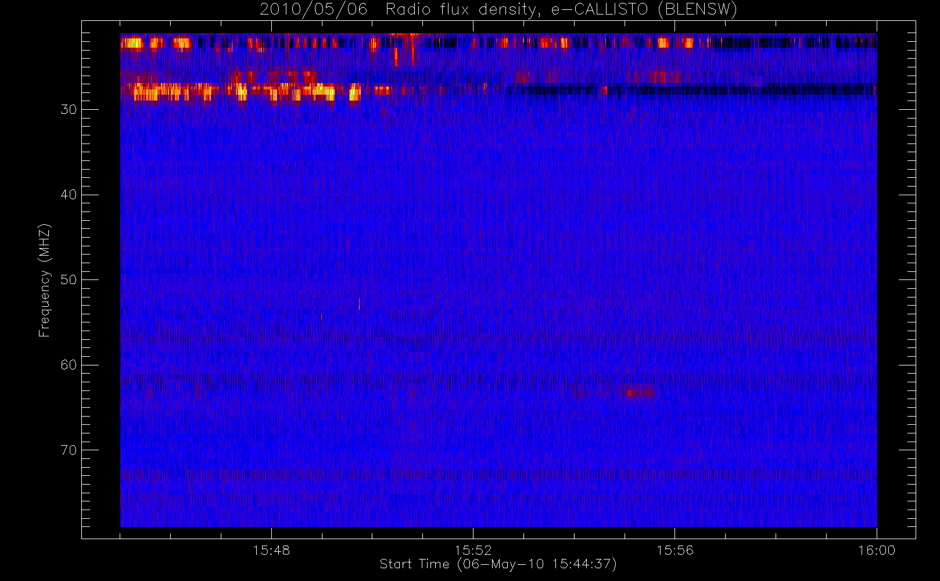The height and width of the screenshot is (581, 940).
Task: Click the 15:56 time tick label
Action: 675,550
